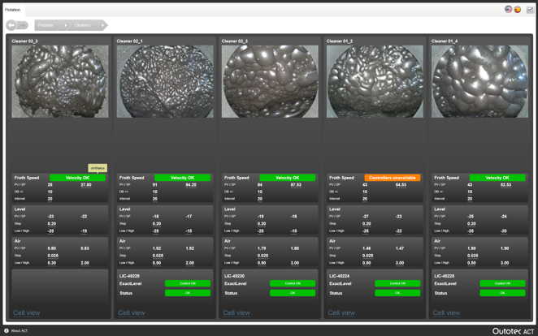Viewport: 538px width, 336px height.
Task: Click Velocity OK status for Cleaner 02_1
Action: point(183,178)
